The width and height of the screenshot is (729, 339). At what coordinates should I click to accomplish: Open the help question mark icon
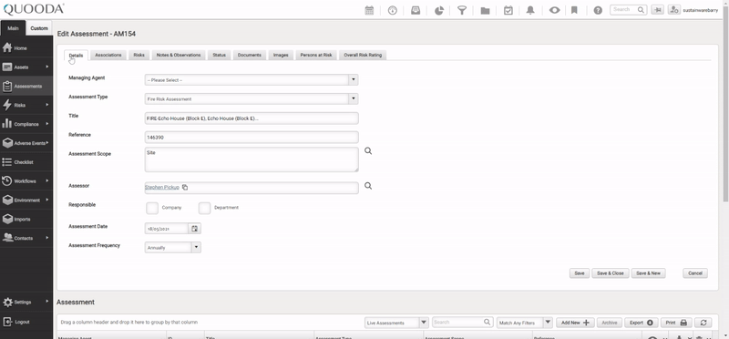coord(598,10)
